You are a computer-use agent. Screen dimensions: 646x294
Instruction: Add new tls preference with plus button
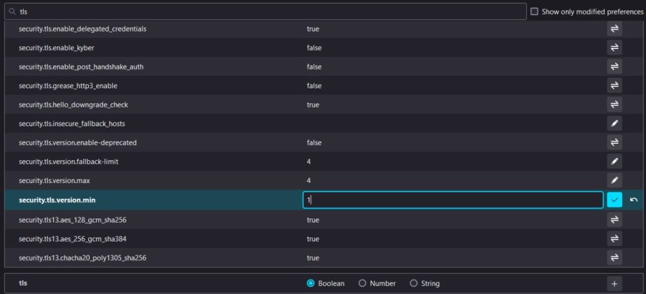[614, 283]
